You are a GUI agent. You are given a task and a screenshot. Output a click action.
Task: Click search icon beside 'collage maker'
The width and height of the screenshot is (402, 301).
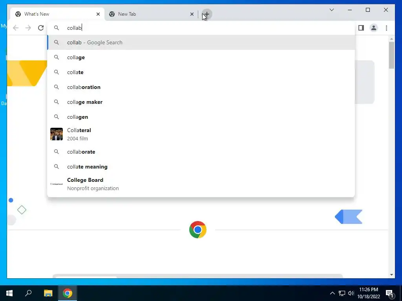(x=57, y=102)
